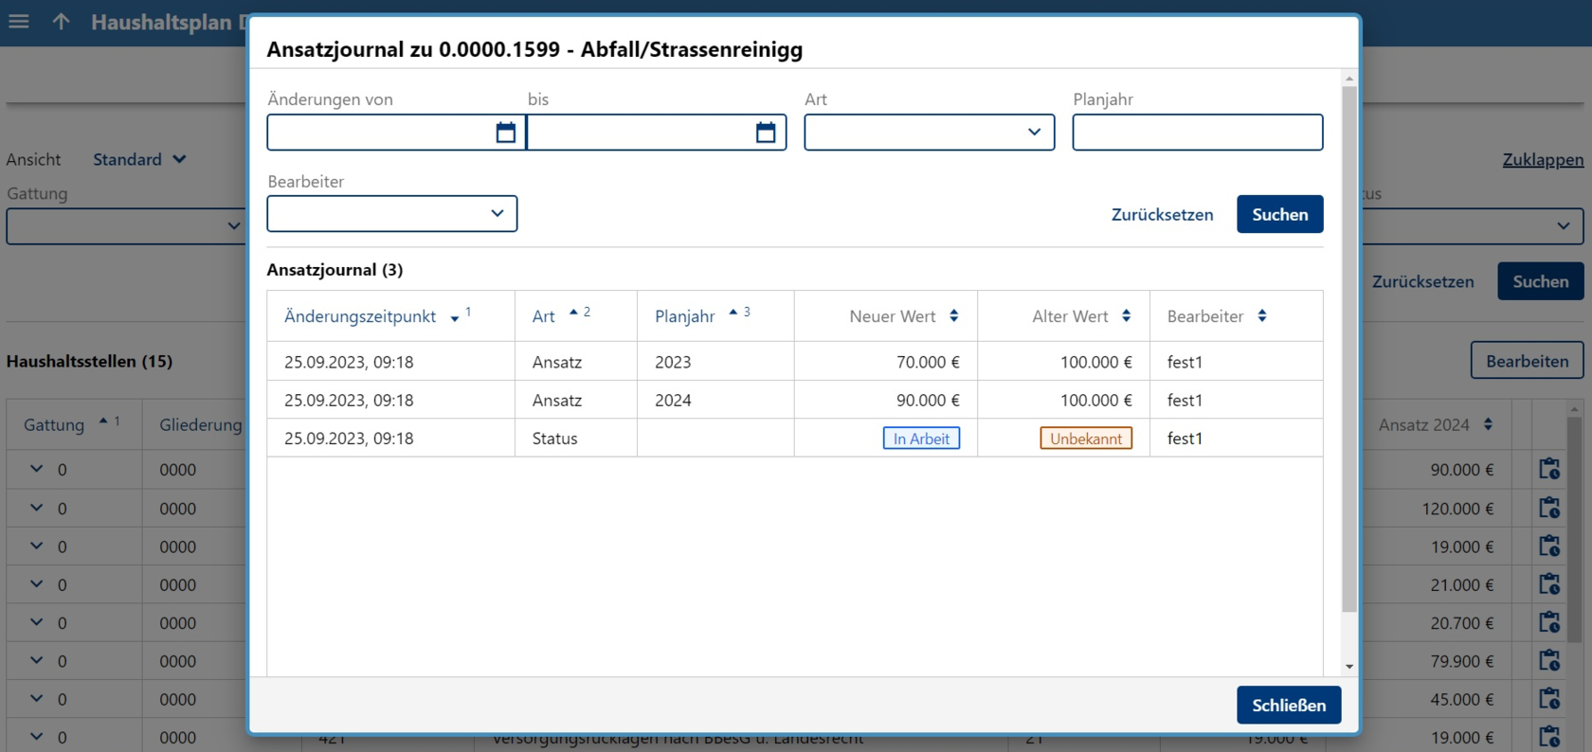Expand the first Haushaltsstellen row
This screenshot has width=1592, height=752.
[x=36, y=469]
